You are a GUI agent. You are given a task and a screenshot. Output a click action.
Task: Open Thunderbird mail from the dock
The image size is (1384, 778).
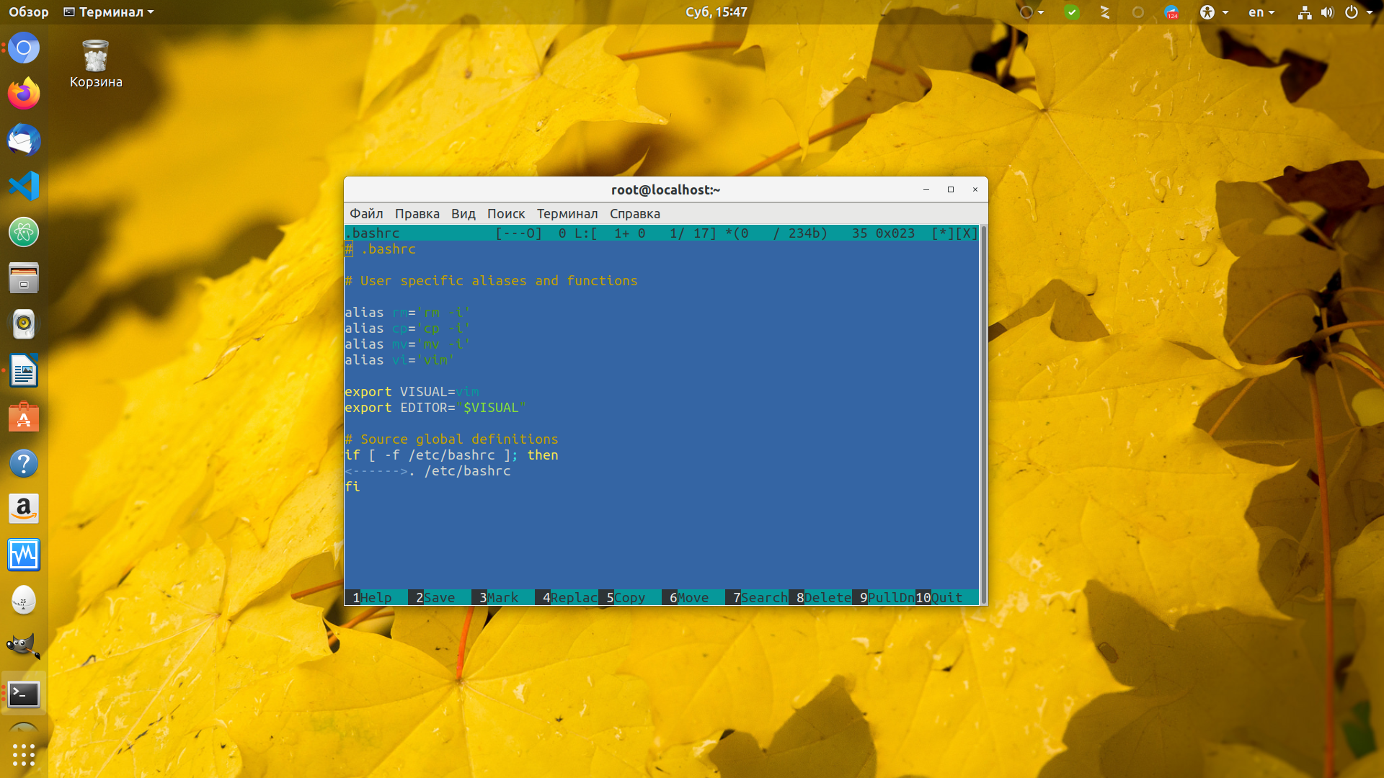24,140
